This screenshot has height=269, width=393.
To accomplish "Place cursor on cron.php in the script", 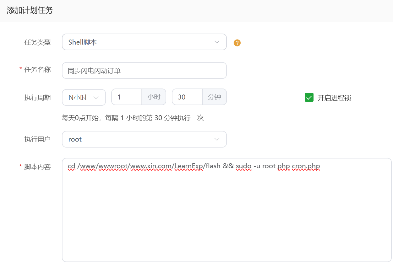I will [306, 166].
